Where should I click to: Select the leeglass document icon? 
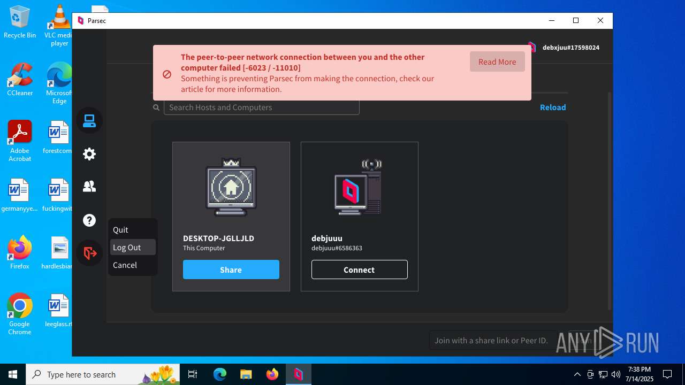click(x=58, y=311)
